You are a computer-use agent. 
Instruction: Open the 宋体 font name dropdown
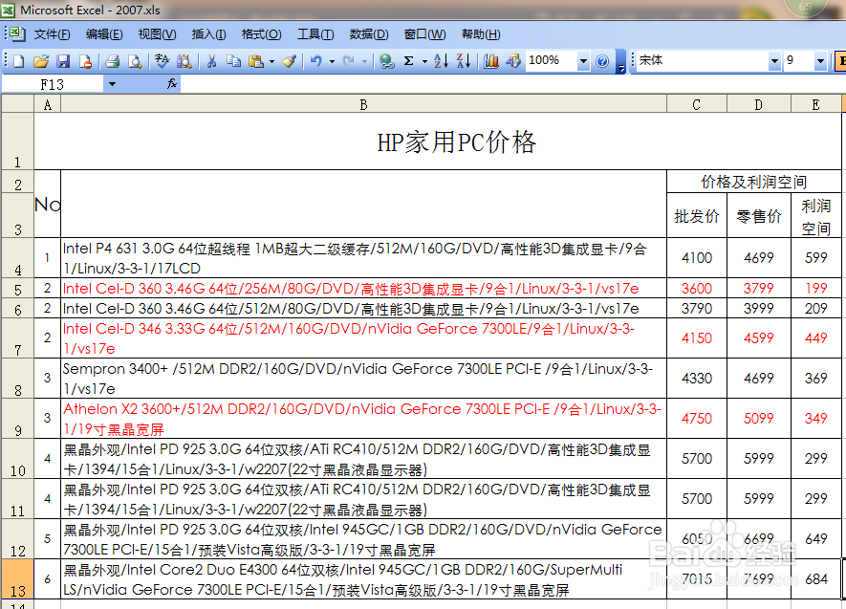[774, 61]
